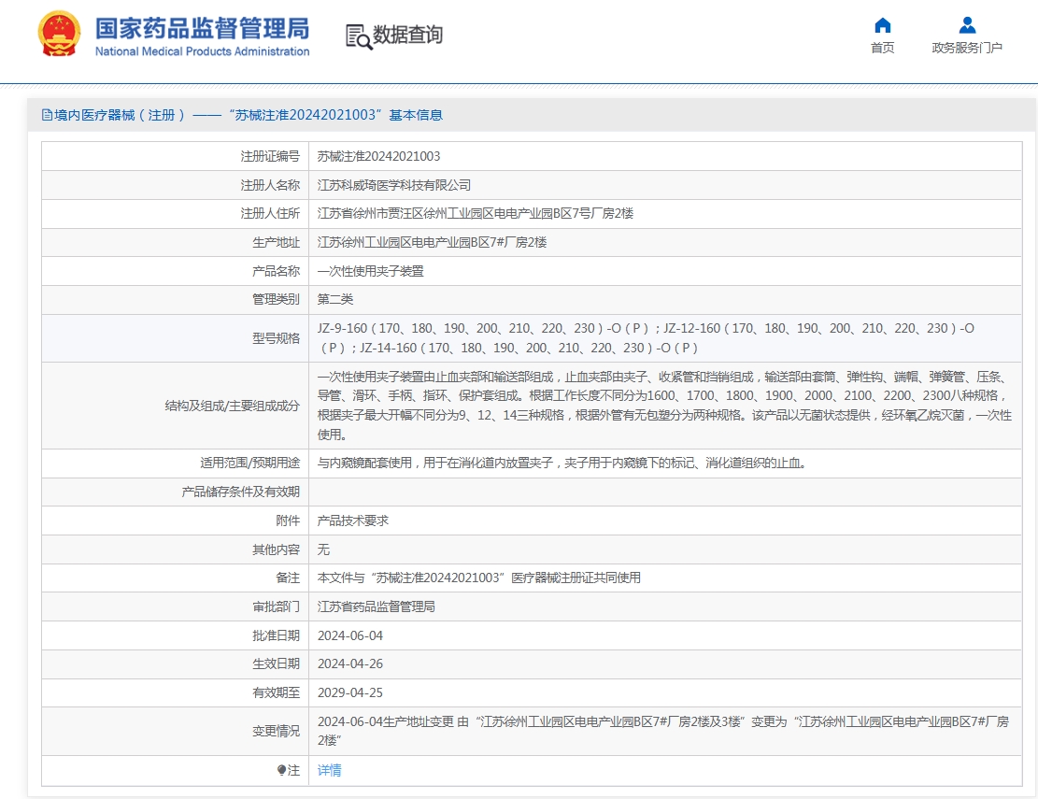Screen dimensions: 1038x799
Task: Click the 国家药品监督管理局 title
Action: point(202,28)
